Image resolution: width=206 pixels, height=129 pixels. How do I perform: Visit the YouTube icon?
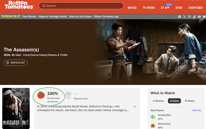tap(199, 17)
